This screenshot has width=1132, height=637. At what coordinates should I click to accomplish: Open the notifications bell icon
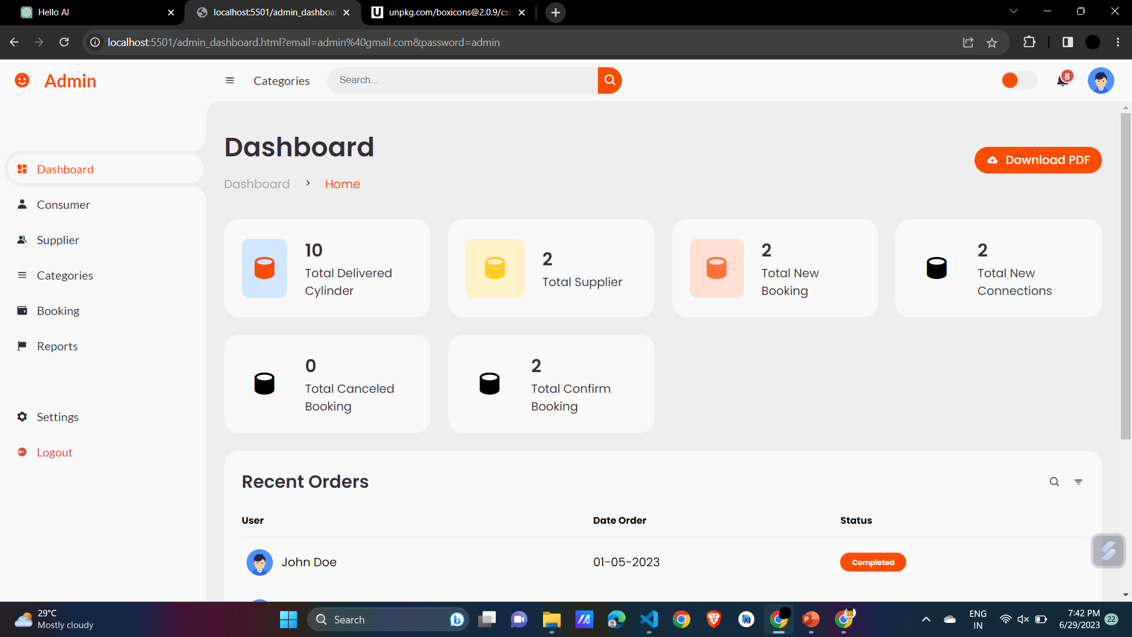click(x=1062, y=81)
